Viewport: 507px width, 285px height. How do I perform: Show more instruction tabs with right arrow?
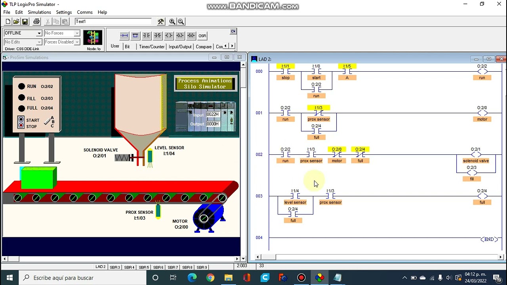tap(232, 46)
